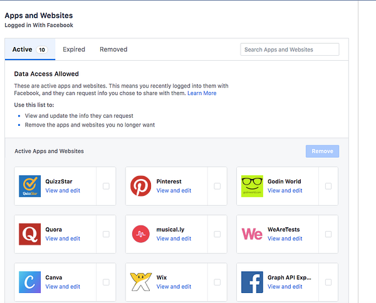Open View and edit for Godin World
The height and width of the screenshot is (303, 376).
click(285, 190)
